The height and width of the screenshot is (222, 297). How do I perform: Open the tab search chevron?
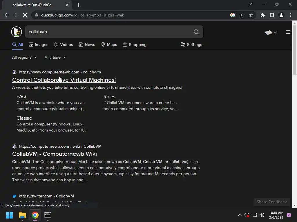coord(250,4)
